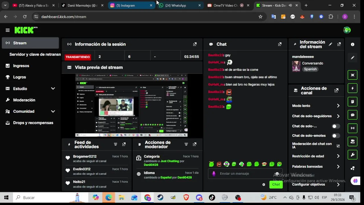Viewport: 364px width, 205px height.
Task: Open the Windows Start menu
Action: click(6, 198)
